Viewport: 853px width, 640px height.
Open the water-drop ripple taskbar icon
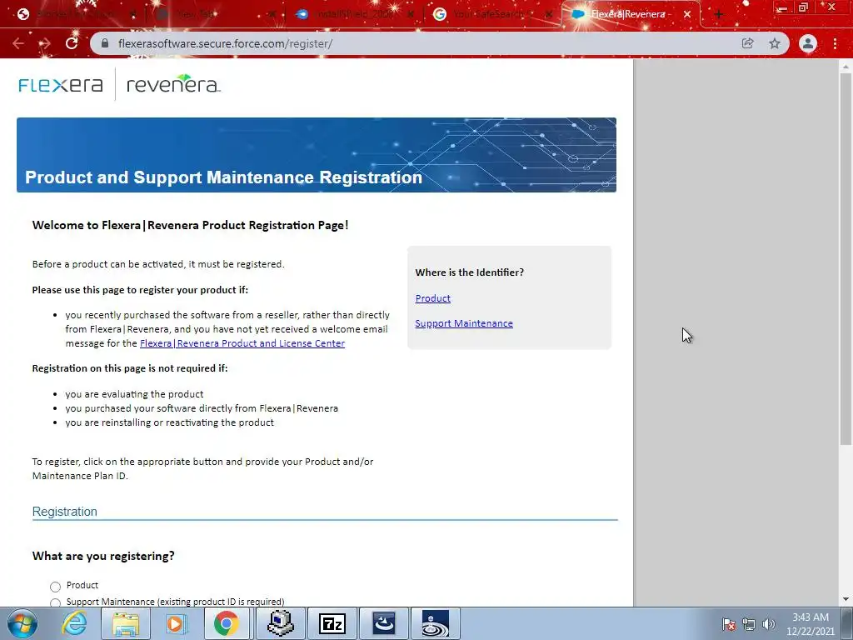[436, 623]
